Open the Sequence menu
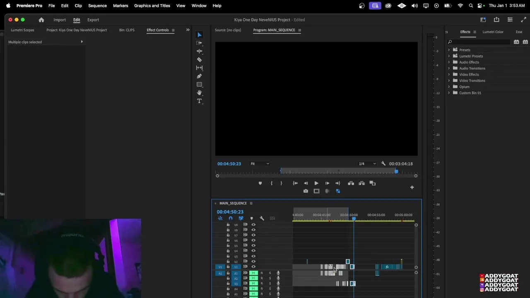The width and height of the screenshot is (530, 298). (97, 6)
